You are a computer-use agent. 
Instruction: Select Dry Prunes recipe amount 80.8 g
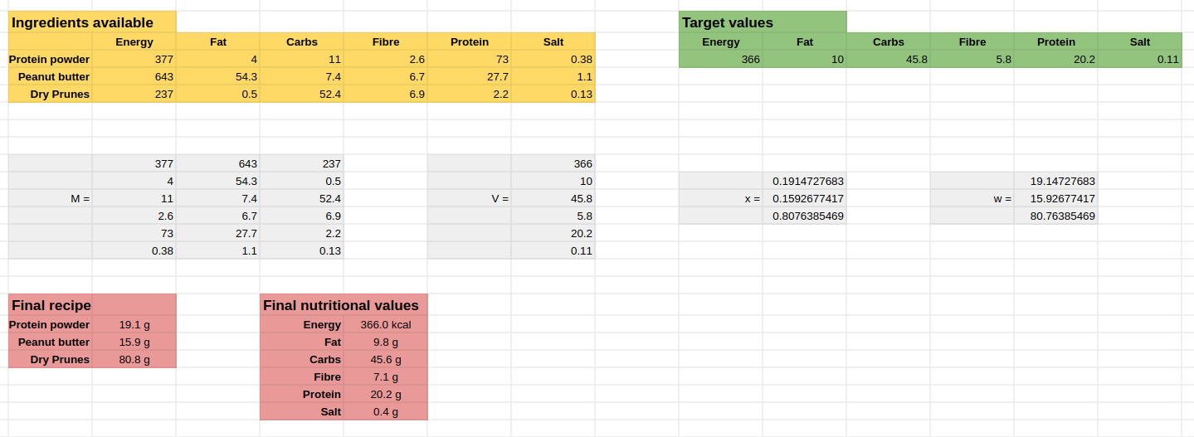pyautogui.click(x=134, y=359)
